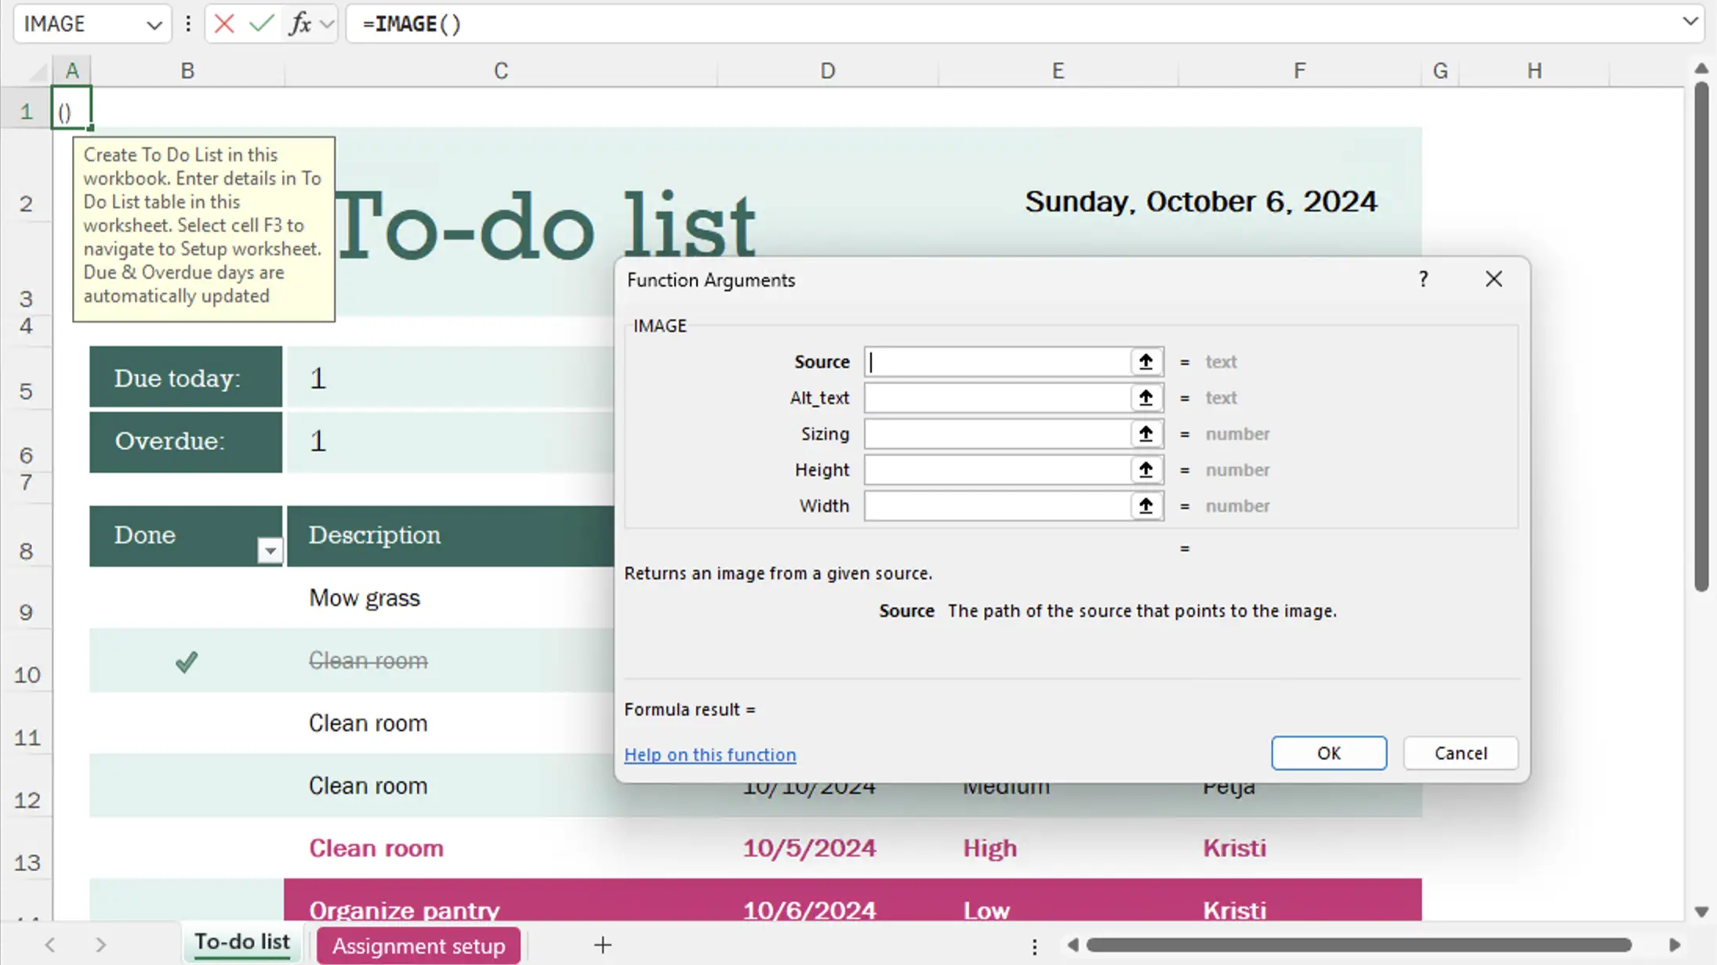Click Height range selector arrow icon
1717x965 pixels.
(1145, 470)
